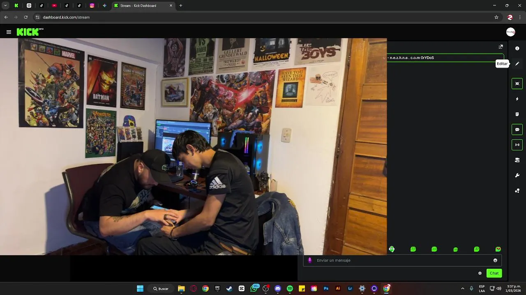The width and height of the screenshot is (526, 295).
Task: Toggle the stream preview panel icon
Action: (x=517, y=84)
